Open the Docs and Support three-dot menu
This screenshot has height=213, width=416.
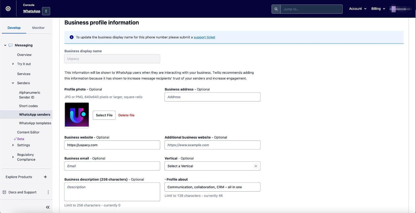click(x=48, y=192)
